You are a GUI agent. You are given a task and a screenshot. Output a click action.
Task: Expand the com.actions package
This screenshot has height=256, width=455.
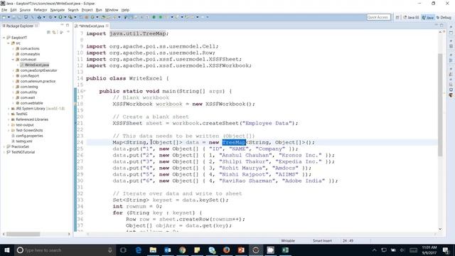click(13, 49)
